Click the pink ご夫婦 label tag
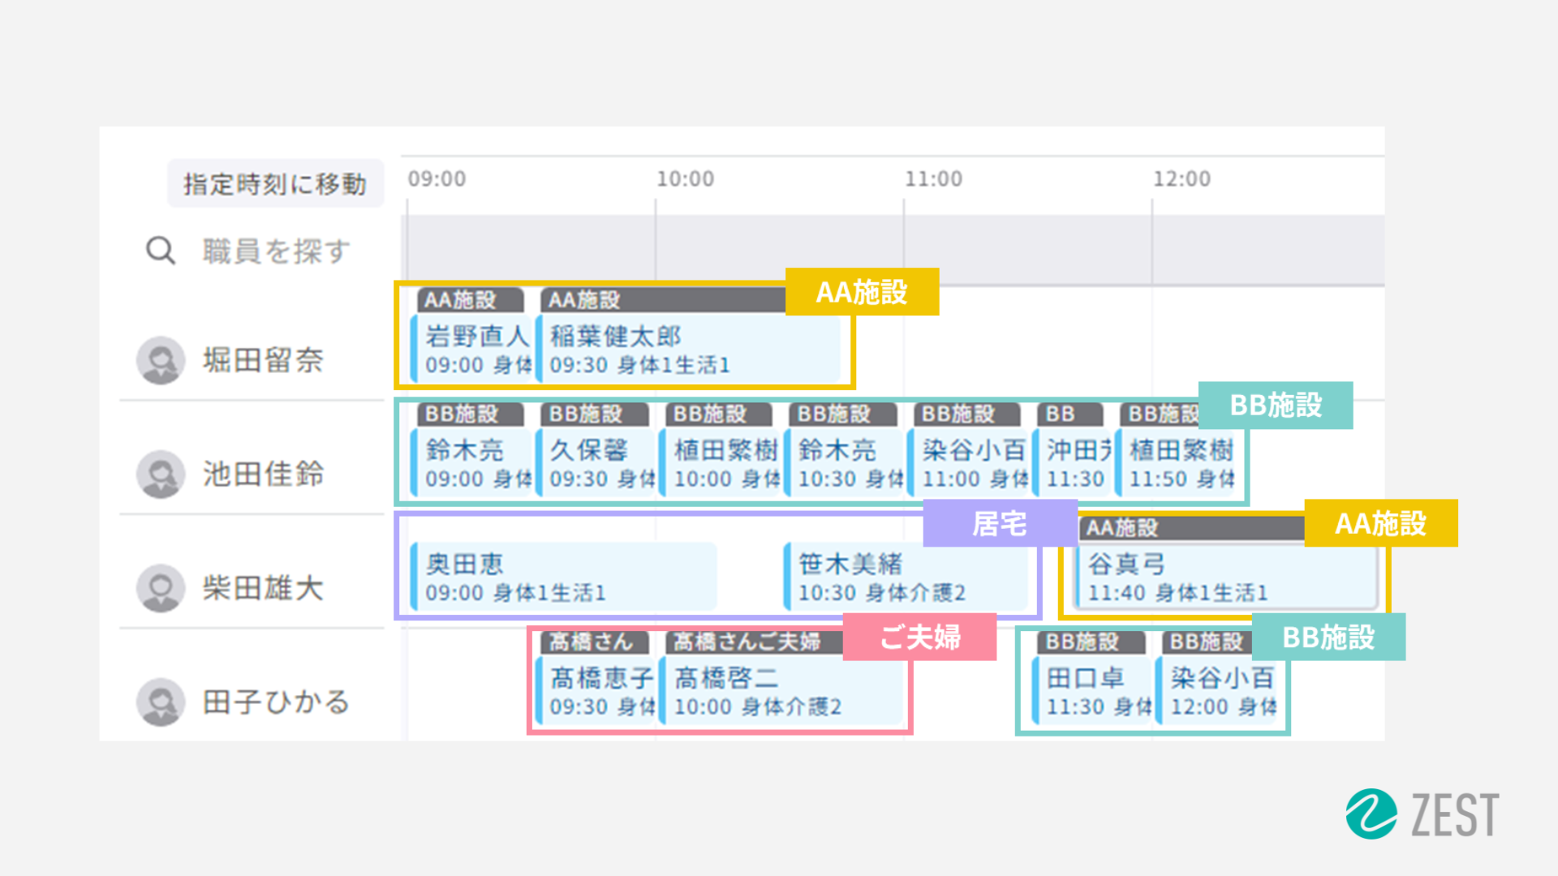1558x876 pixels. tap(919, 637)
